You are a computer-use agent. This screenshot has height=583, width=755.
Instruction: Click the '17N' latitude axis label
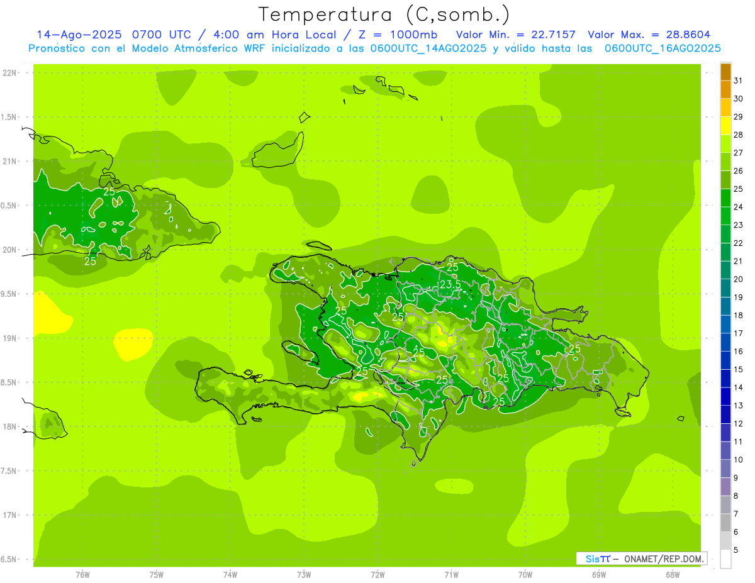point(9,515)
